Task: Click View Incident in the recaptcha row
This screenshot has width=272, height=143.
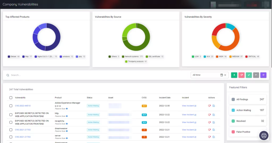Action: point(189,122)
